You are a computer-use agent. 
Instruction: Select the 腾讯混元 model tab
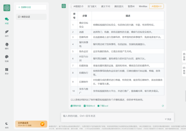pos(119,6)
